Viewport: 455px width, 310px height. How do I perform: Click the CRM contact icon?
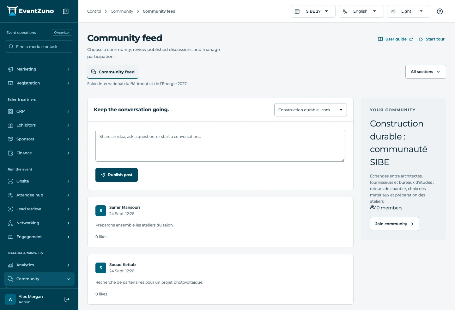10,111
